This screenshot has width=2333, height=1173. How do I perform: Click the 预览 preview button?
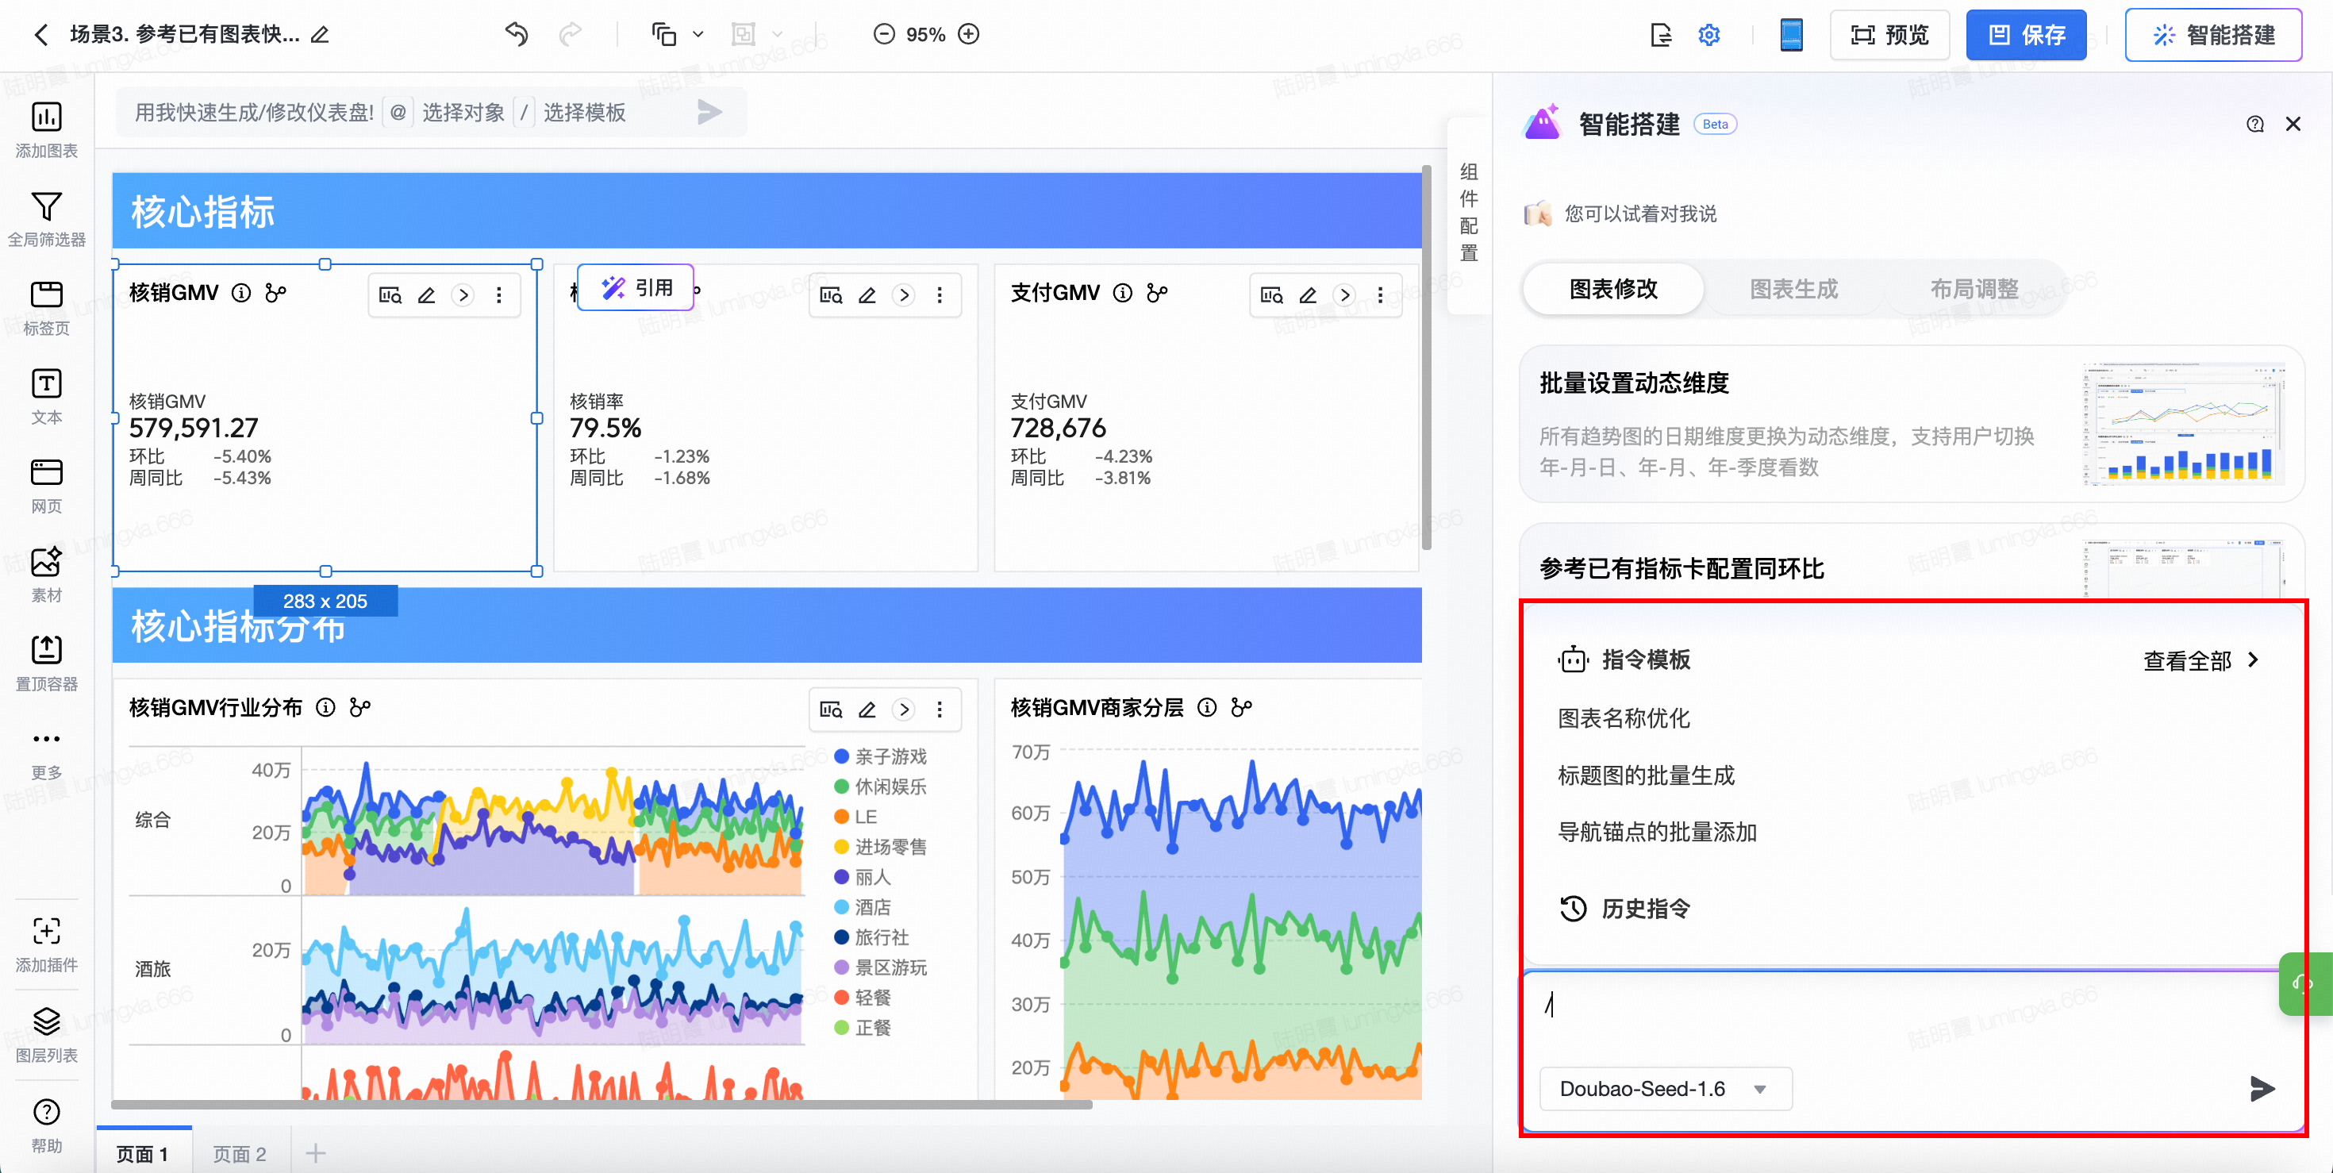(1889, 34)
